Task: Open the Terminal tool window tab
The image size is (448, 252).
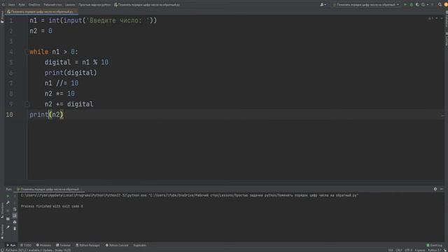Action: (64, 245)
